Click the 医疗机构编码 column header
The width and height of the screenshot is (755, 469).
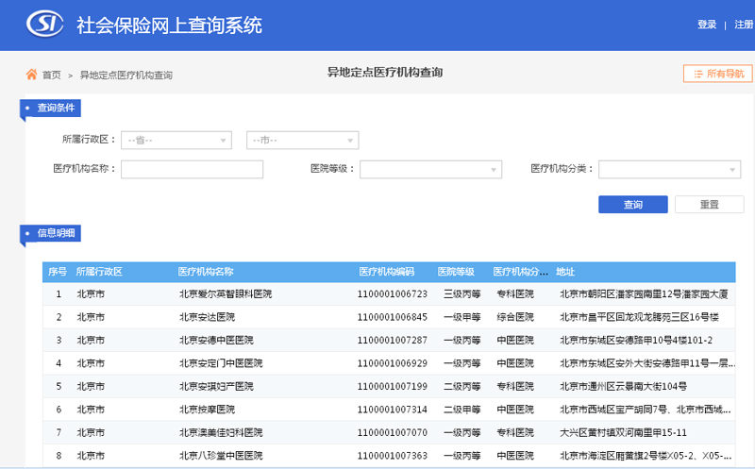pos(386,272)
